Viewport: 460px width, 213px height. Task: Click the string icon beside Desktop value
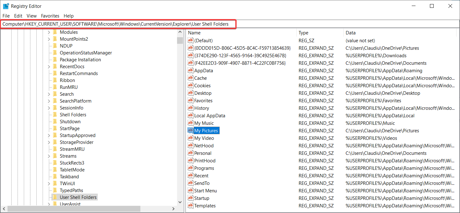point(190,93)
